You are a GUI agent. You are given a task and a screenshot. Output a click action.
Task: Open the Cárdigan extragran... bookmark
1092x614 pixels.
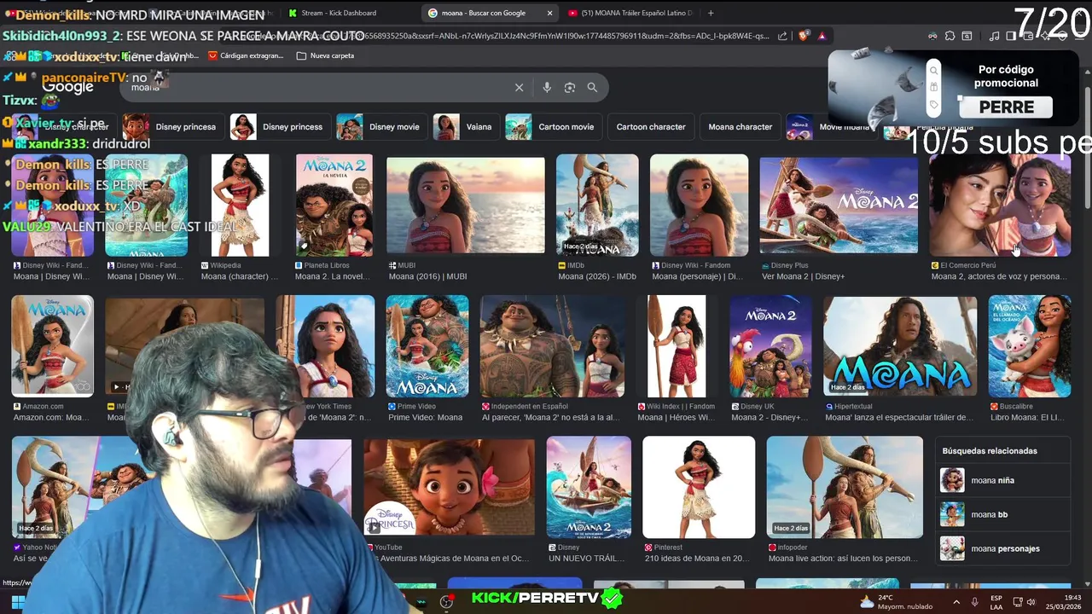tap(245, 55)
